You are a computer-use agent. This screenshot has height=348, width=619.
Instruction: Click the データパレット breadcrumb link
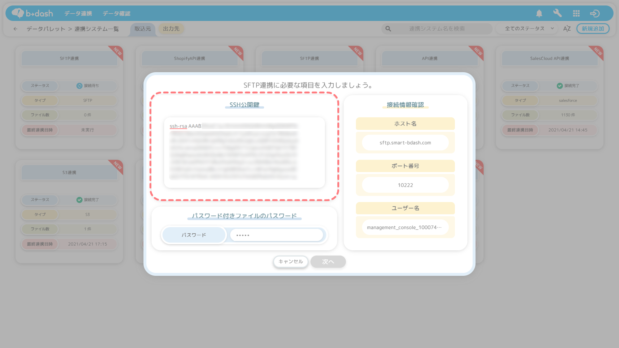tap(46, 29)
